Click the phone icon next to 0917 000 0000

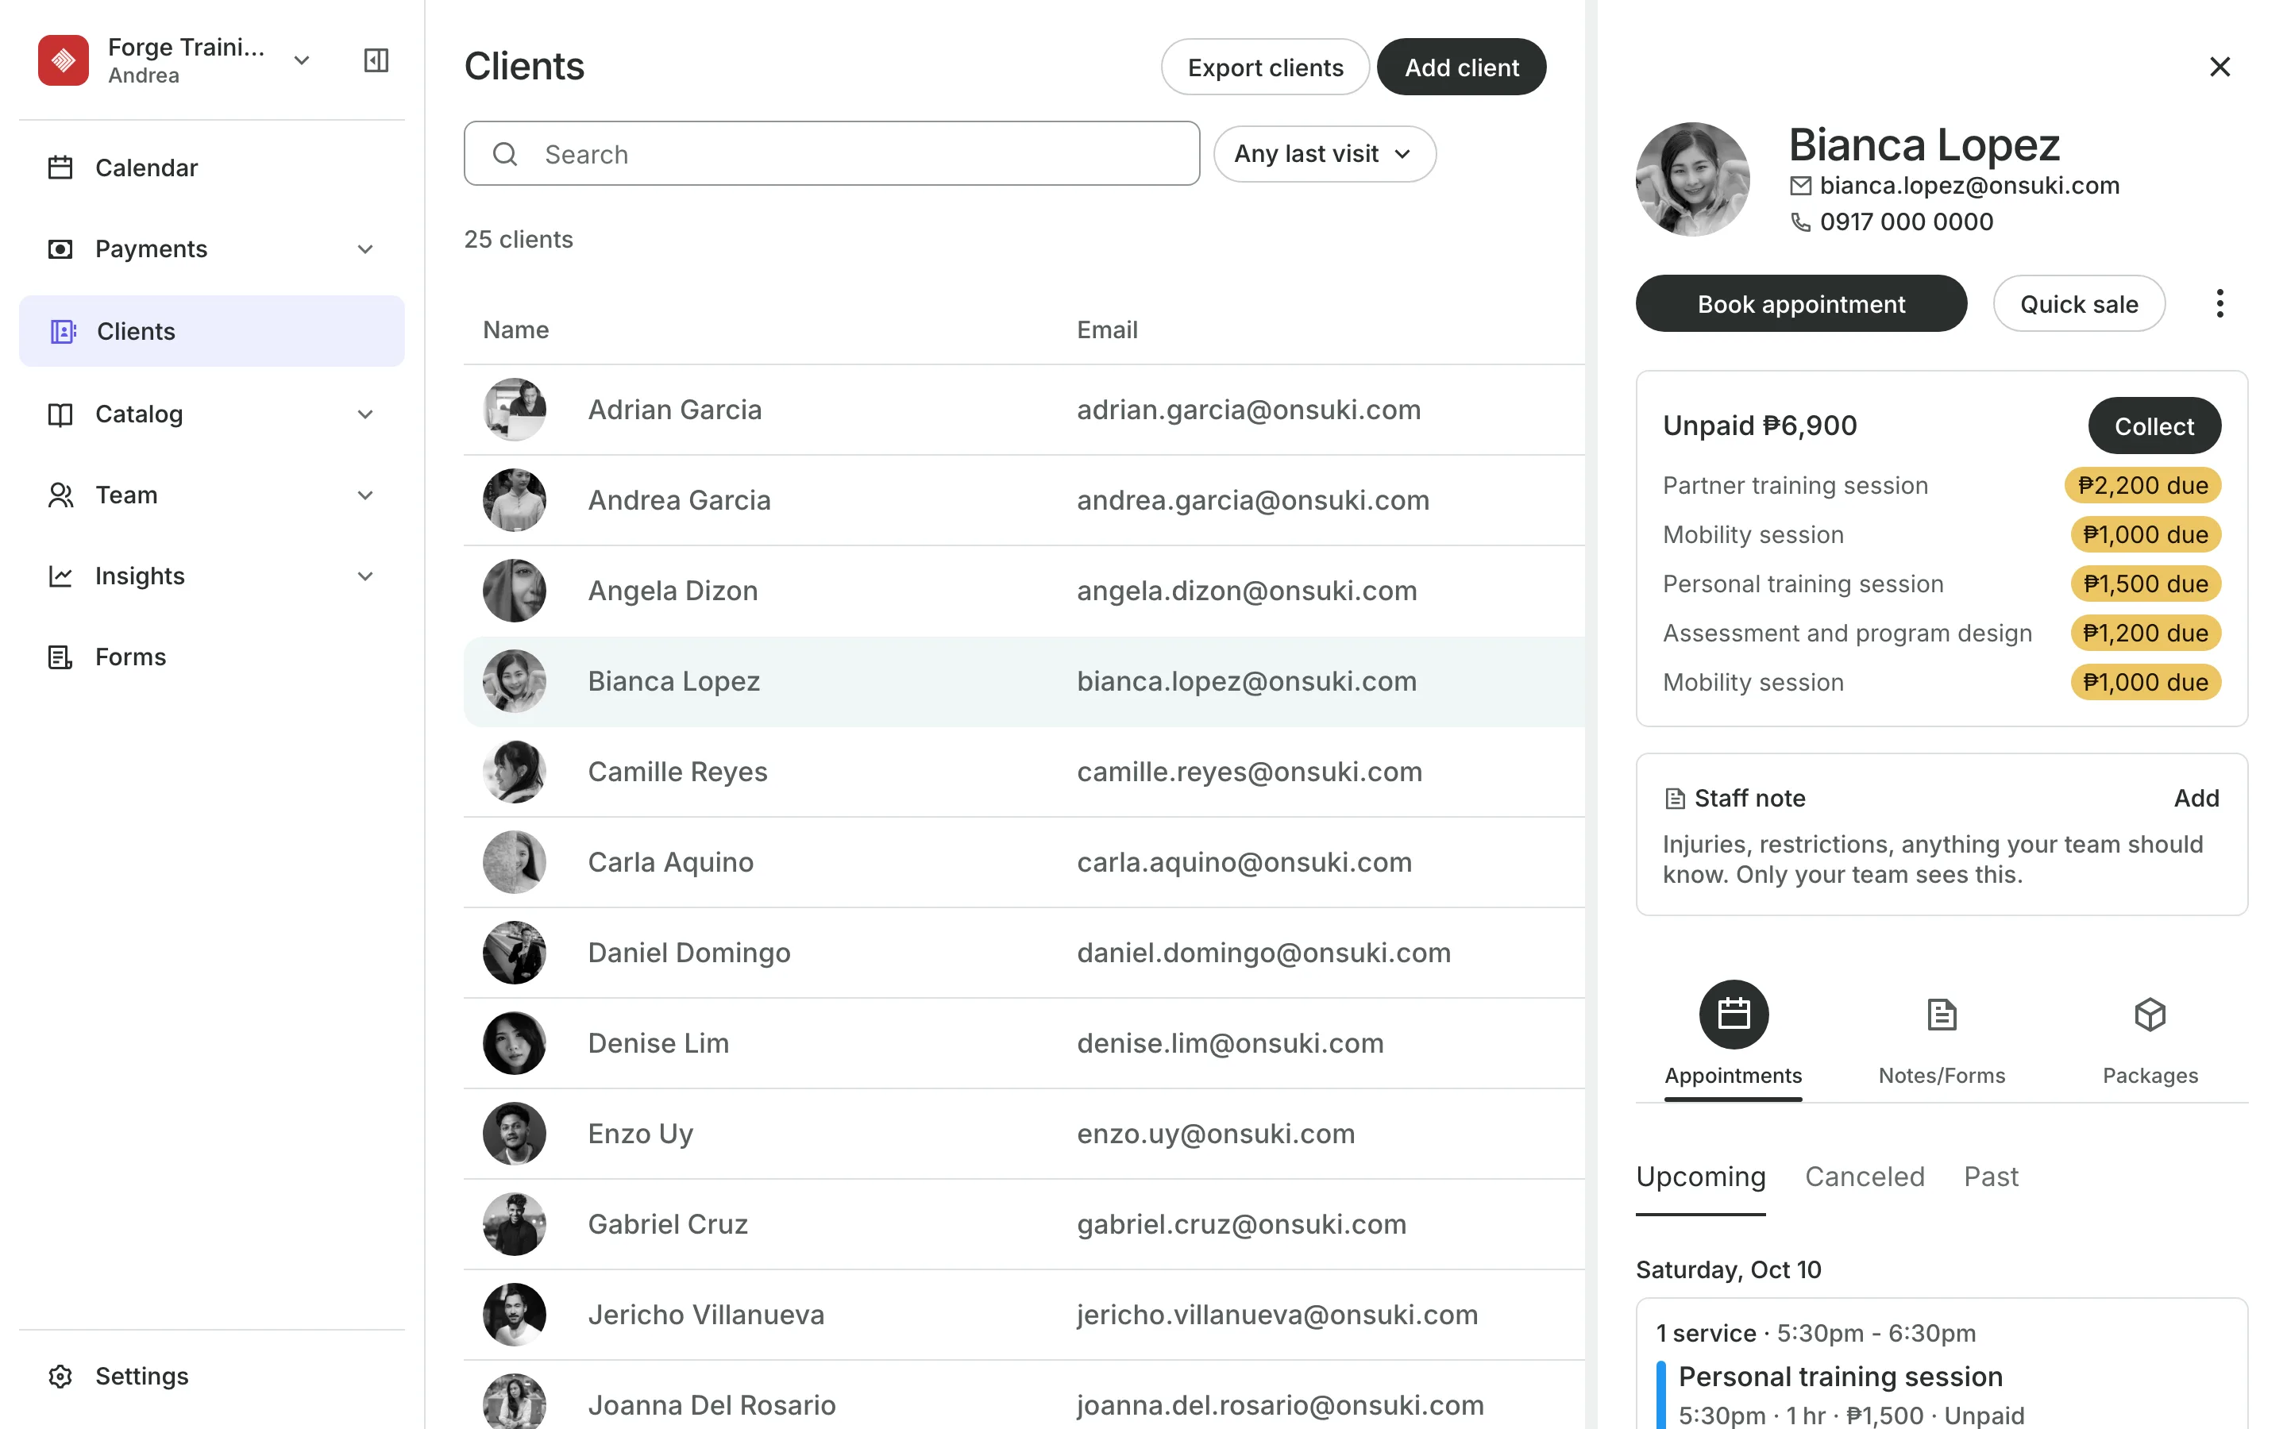[x=1800, y=221]
